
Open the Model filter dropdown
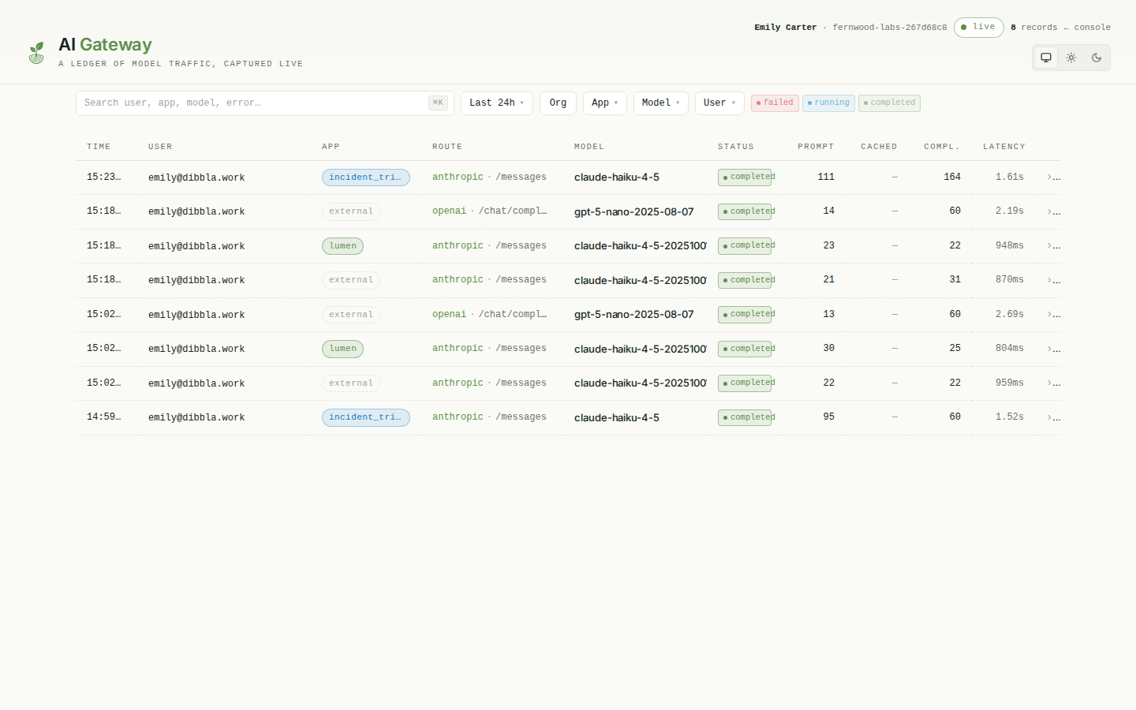pyautogui.click(x=660, y=103)
